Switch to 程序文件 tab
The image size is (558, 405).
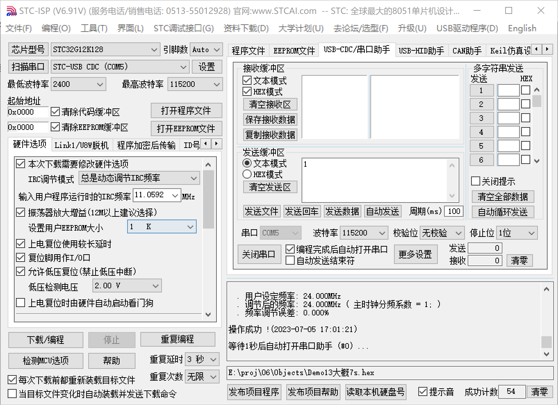(x=248, y=51)
